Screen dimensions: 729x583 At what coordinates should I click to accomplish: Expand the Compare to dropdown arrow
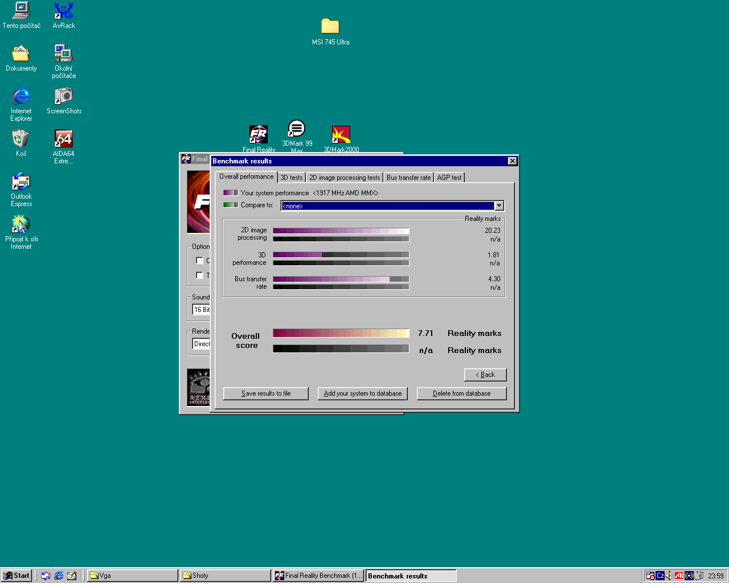[x=499, y=206]
